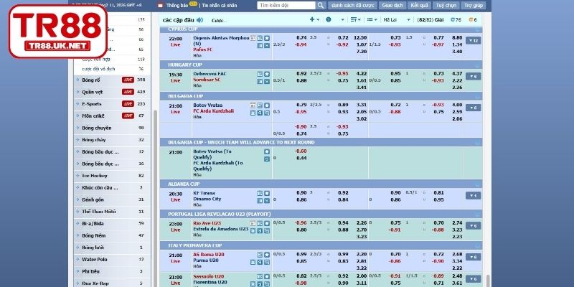
Task: Favorite the Digenis Akritas Morphou match star
Action: (x=267, y=38)
